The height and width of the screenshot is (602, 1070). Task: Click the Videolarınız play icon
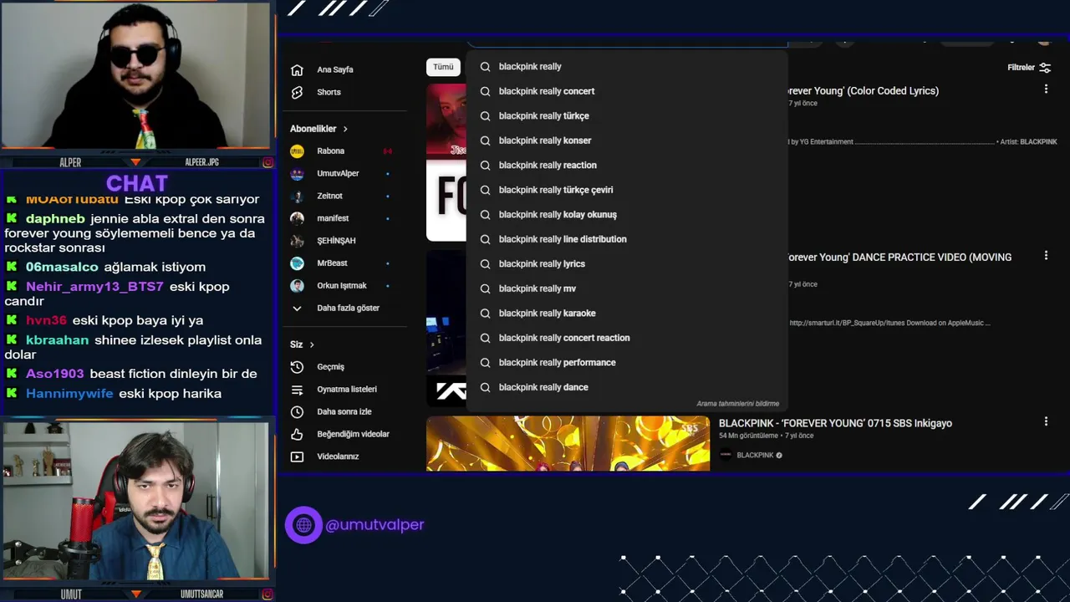point(297,457)
